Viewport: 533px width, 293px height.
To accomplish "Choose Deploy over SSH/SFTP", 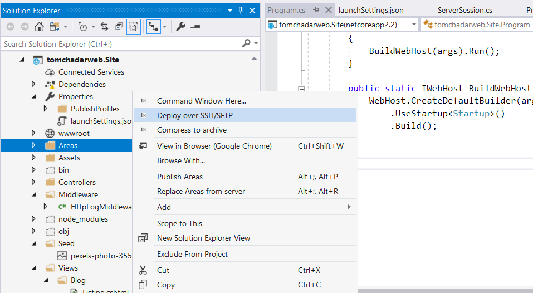I will point(245,115).
